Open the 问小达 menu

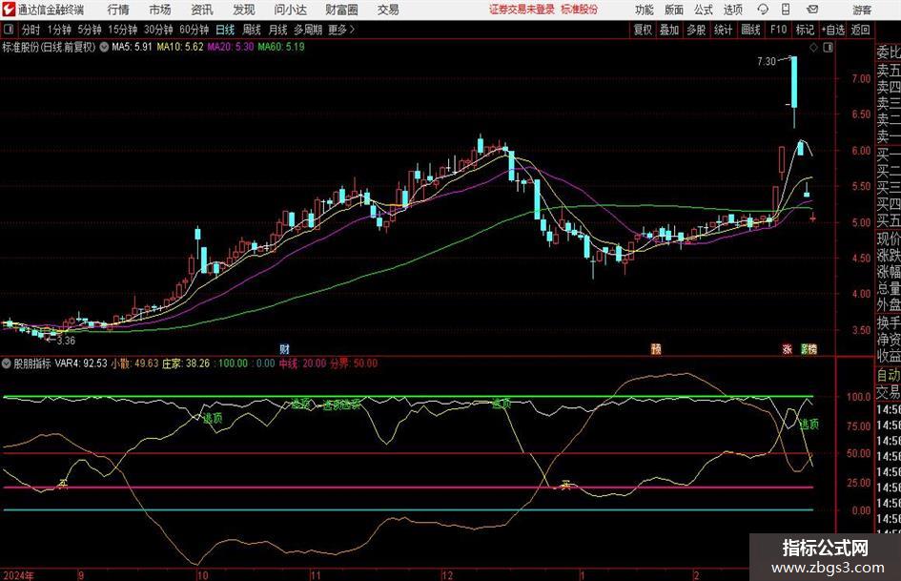(x=290, y=10)
